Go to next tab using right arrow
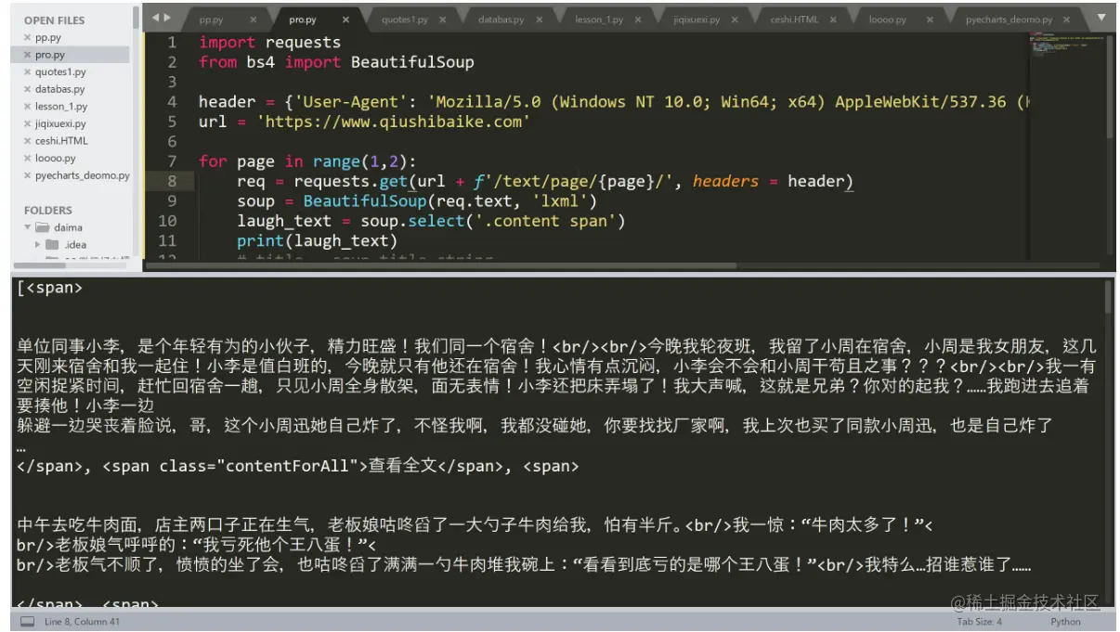 [x=166, y=18]
